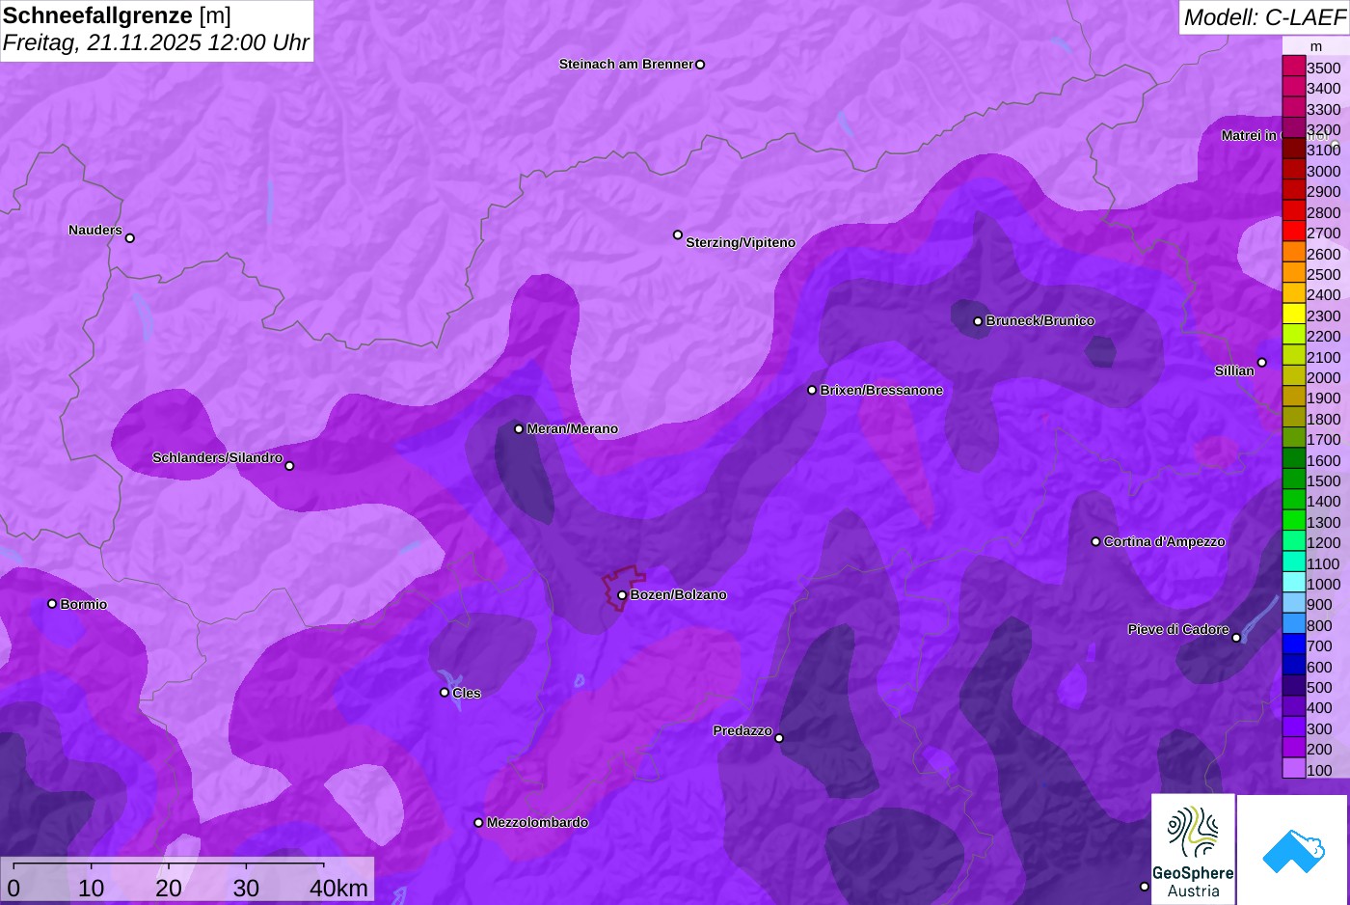The image size is (1350, 905).
Task: Click the 2000 value in the legend
Action: click(1323, 377)
